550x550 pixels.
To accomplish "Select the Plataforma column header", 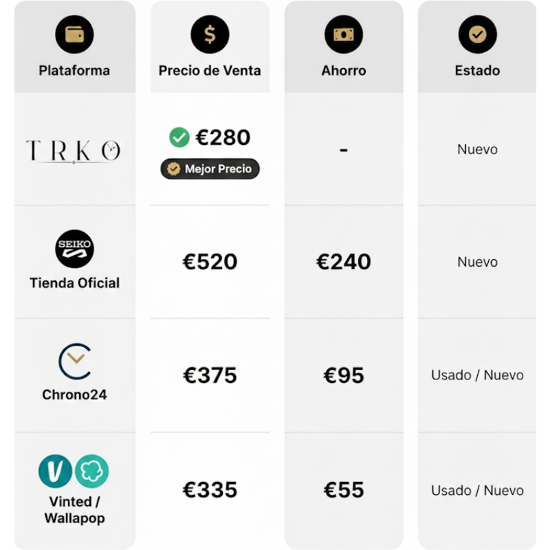I will [x=74, y=70].
